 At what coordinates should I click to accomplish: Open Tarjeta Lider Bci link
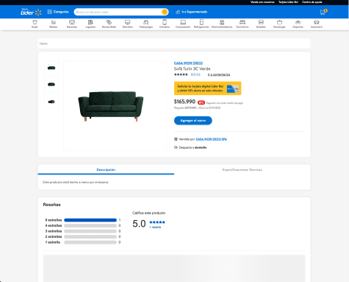click(288, 2)
